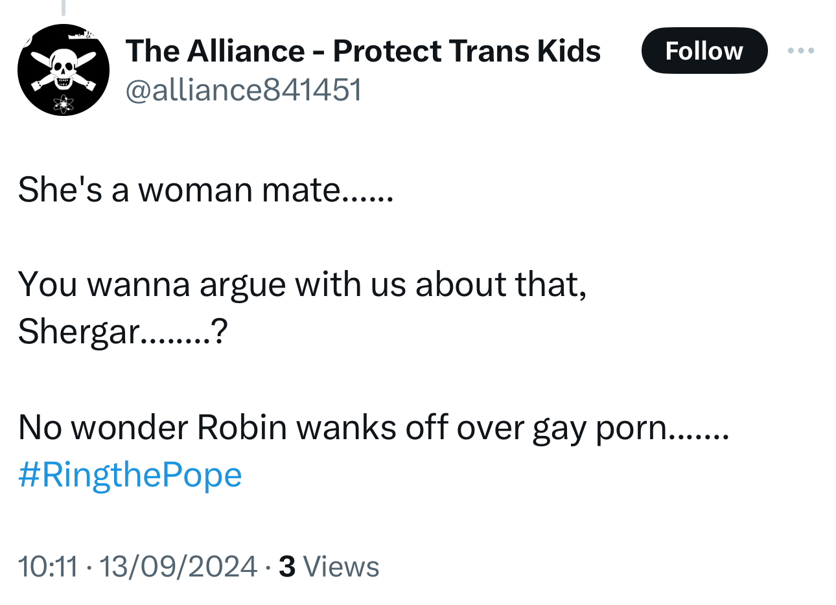Screen dimensions: 836x605
Task: Click the bold "3" view count number
Action: [287, 566]
